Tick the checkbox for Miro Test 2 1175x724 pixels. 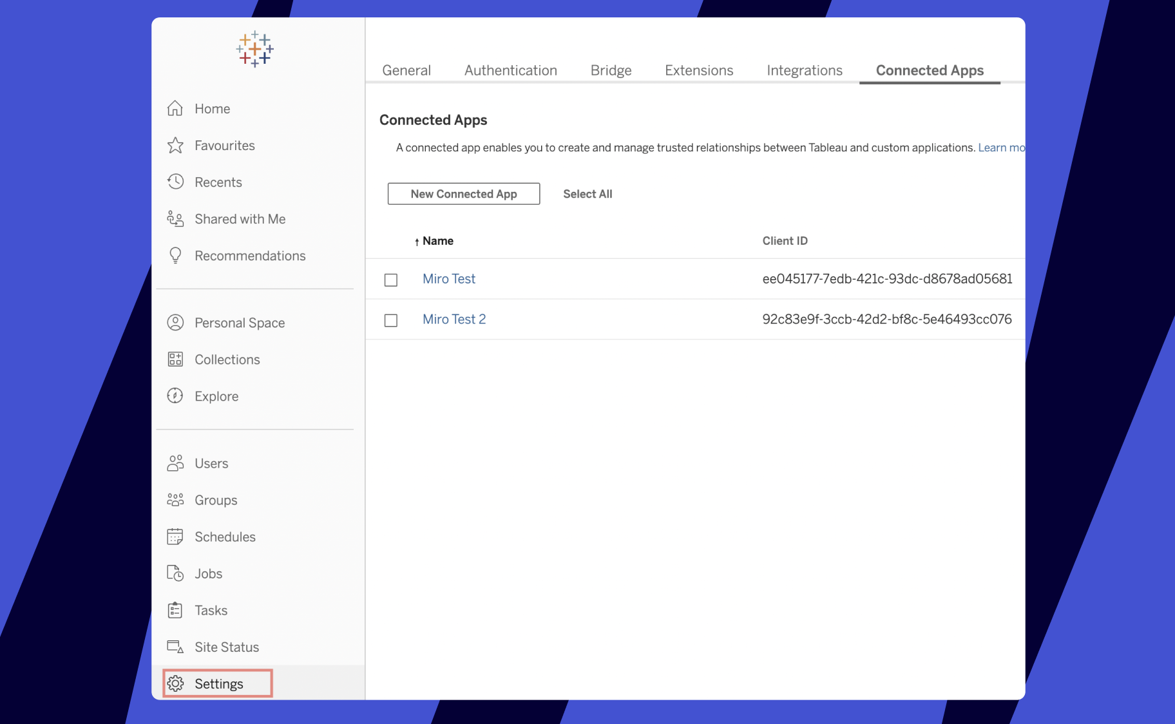391,320
